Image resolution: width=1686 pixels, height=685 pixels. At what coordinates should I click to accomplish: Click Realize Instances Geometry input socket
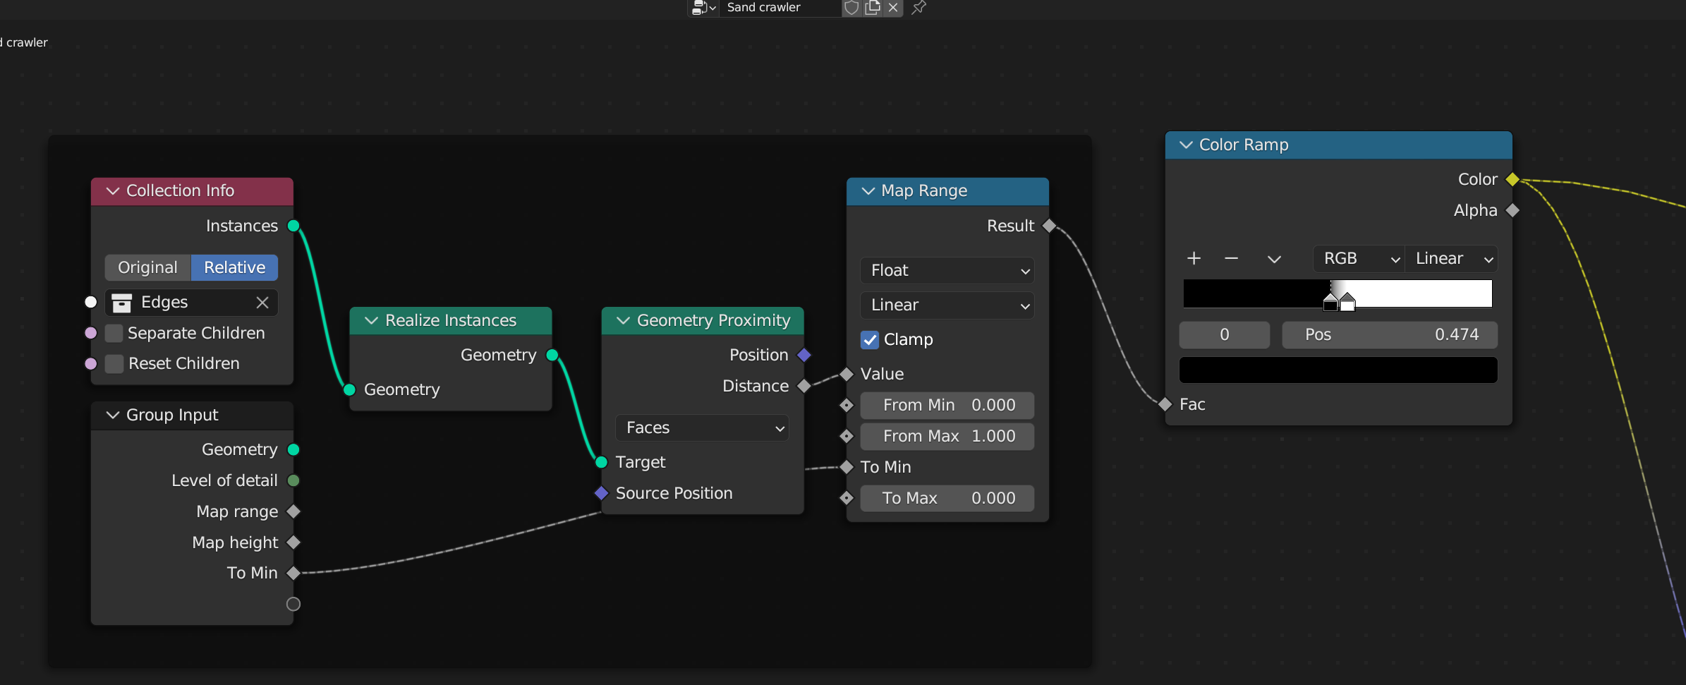pos(349,389)
